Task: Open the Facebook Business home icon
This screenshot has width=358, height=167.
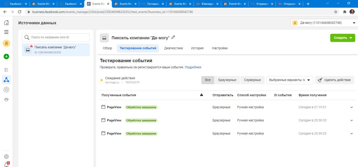Action: (x=6, y=23)
